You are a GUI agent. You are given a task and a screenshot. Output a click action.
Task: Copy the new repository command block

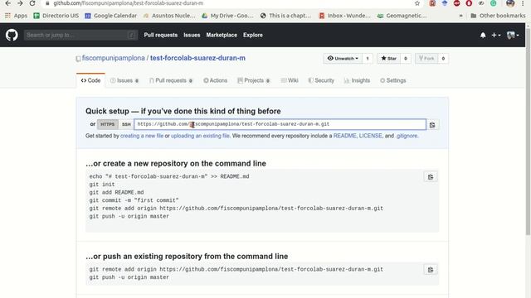(431, 176)
